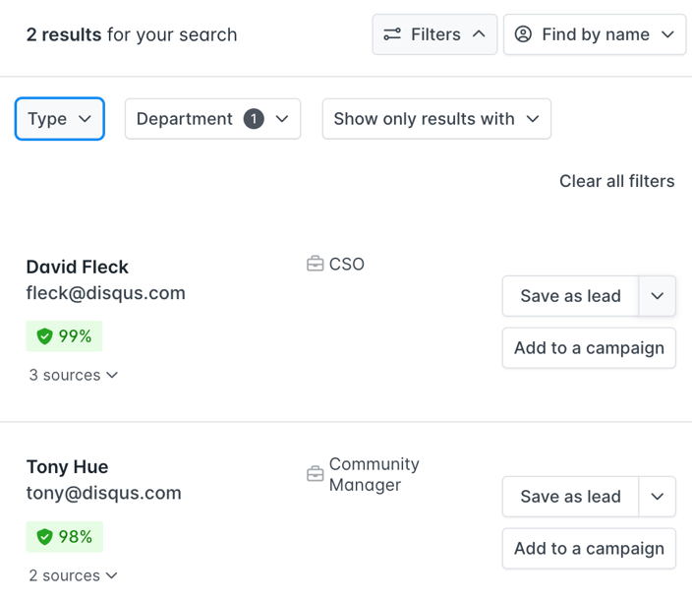Click the 2 results for your search text

(x=132, y=34)
